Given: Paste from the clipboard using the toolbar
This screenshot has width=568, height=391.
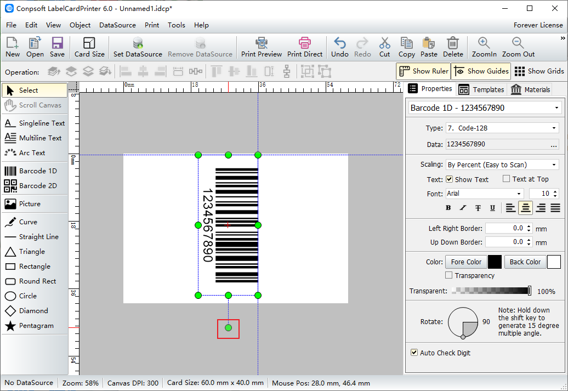Looking at the screenshot, I should (429, 47).
